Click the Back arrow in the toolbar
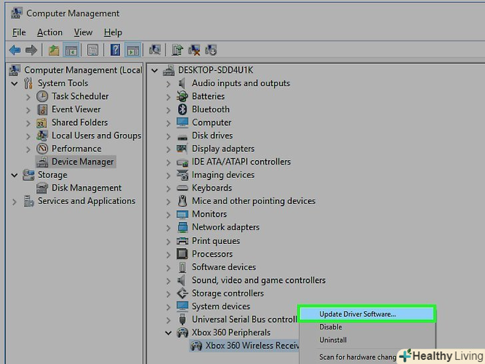This screenshot has height=364, width=485. click(15, 50)
